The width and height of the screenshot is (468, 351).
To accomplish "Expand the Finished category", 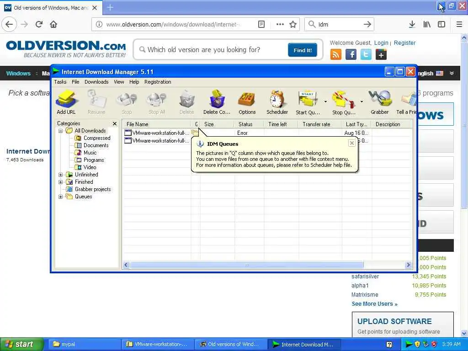I will (x=61, y=182).
